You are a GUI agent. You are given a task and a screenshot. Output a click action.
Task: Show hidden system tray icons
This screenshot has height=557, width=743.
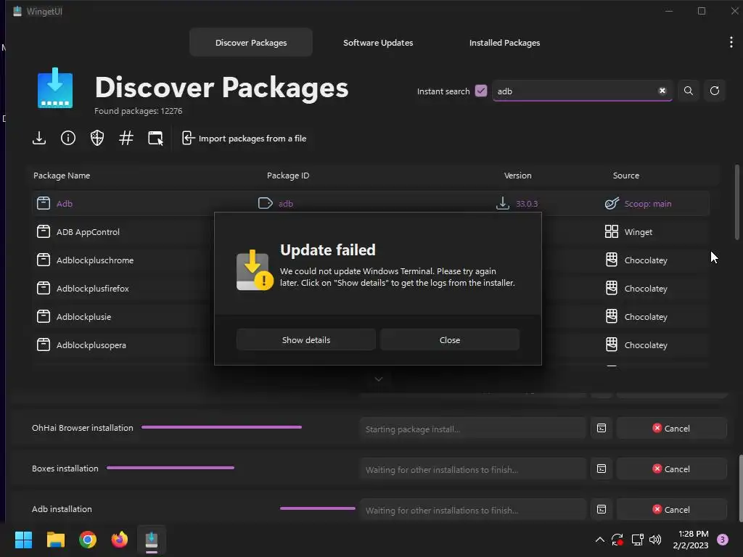click(x=599, y=540)
